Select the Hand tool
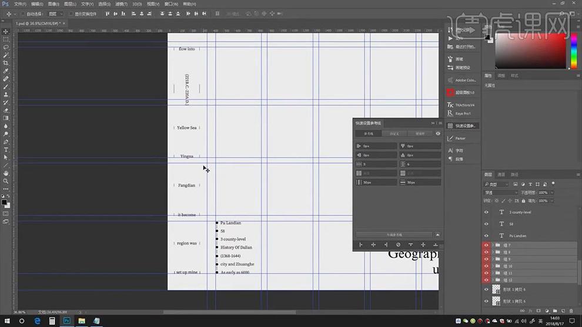The image size is (582, 327). point(5,173)
